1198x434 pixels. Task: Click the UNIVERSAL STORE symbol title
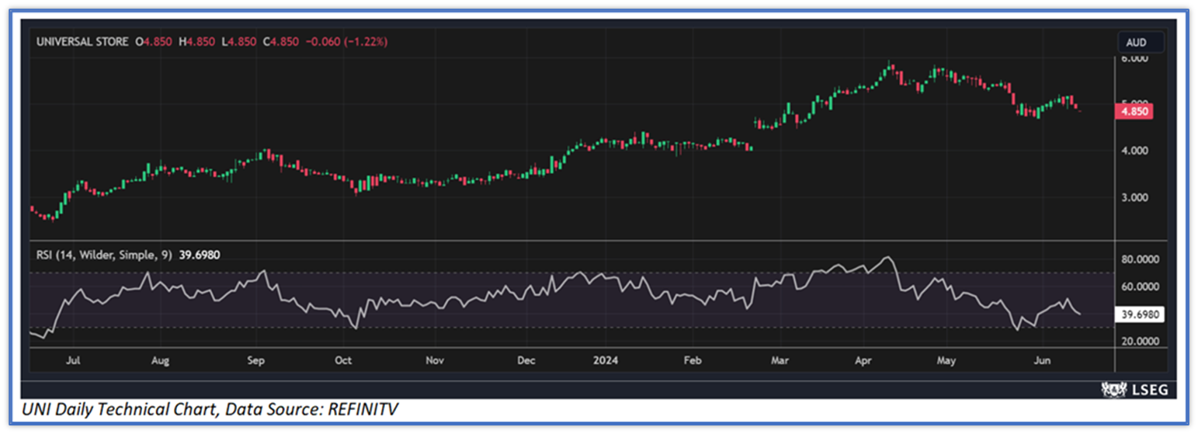(x=82, y=42)
